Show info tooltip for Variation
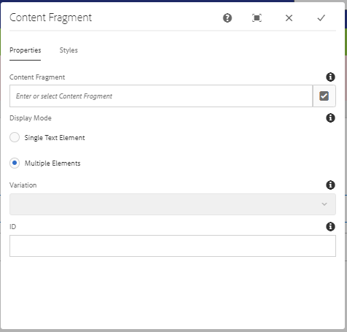The image size is (347, 332). 330,185
